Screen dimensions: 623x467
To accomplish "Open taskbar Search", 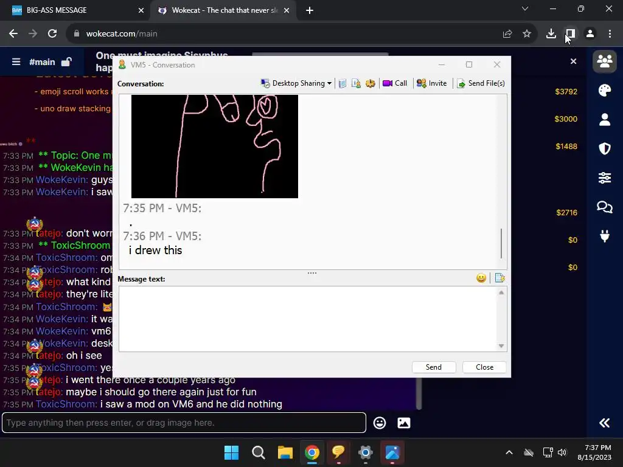I will [x=258, y=452].
